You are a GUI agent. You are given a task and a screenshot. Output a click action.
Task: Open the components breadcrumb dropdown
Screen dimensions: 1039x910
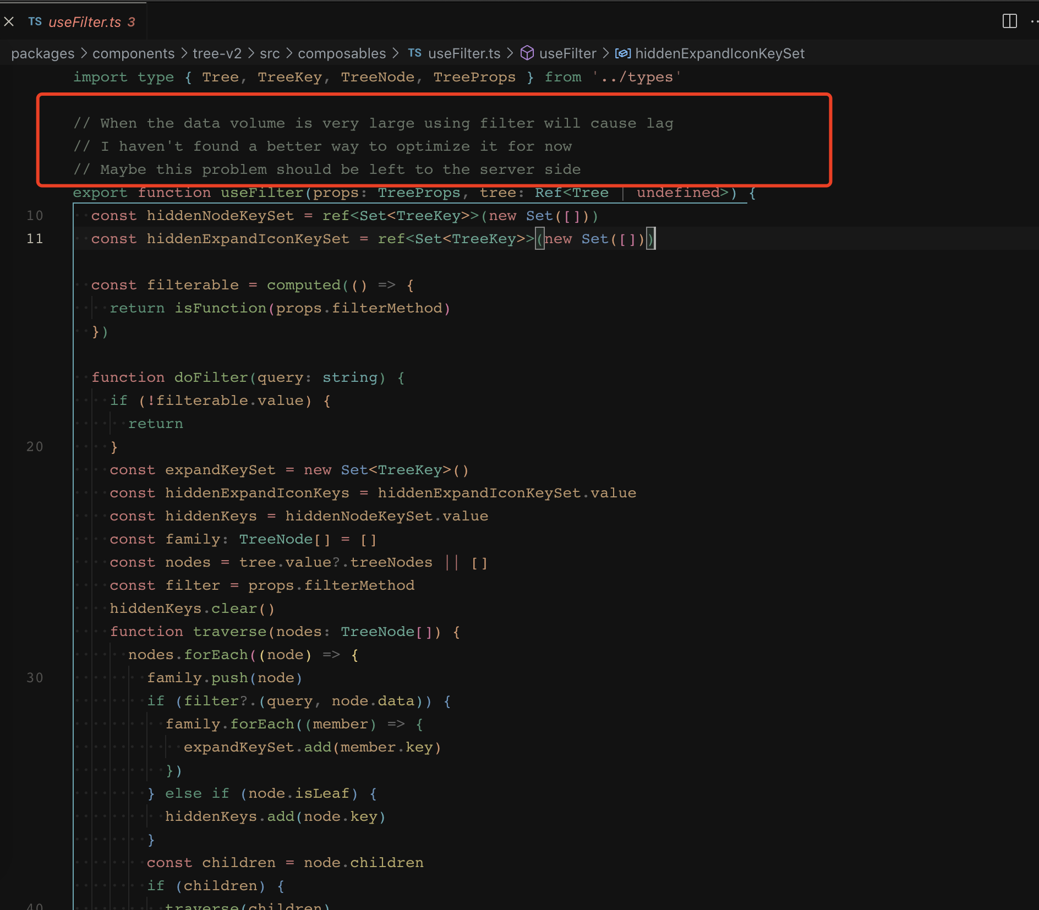click(x=133, y=53)
